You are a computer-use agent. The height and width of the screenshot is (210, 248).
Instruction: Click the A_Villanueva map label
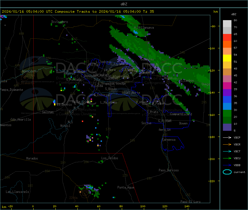pos(144,28)
